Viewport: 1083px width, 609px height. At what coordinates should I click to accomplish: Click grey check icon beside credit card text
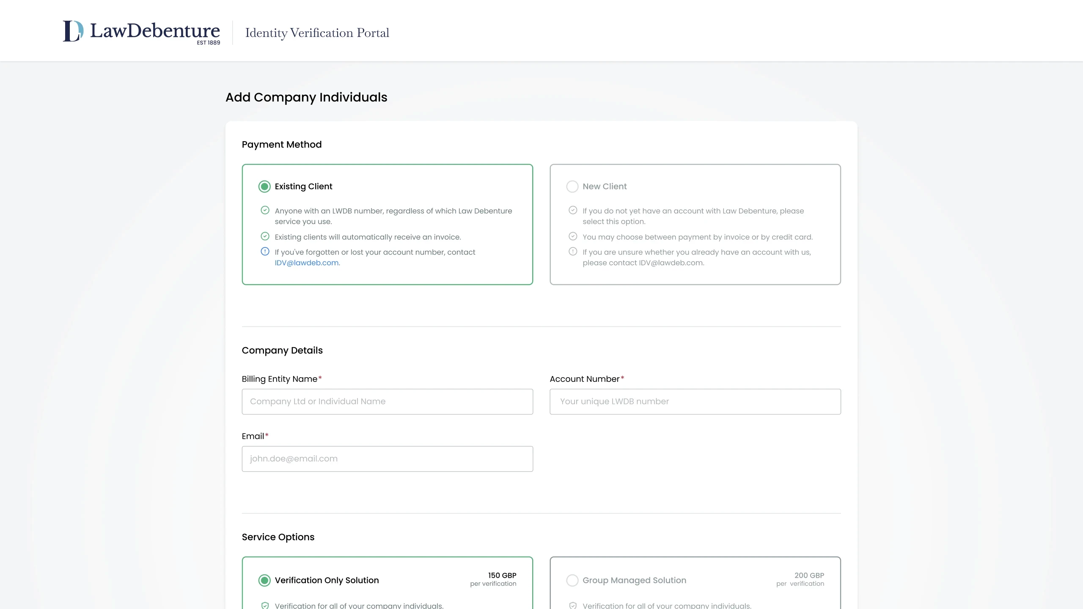coord(573,236)
